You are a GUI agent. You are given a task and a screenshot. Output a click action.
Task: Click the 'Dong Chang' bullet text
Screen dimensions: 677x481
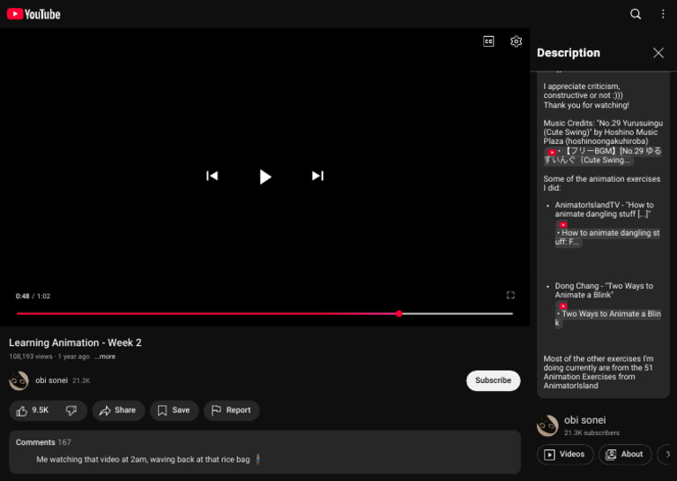[604, 290]
